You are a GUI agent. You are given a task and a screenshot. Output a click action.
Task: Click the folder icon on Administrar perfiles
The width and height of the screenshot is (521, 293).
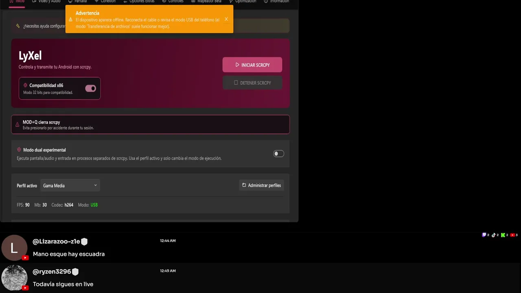pyautogui.click(x=244, y=185)
